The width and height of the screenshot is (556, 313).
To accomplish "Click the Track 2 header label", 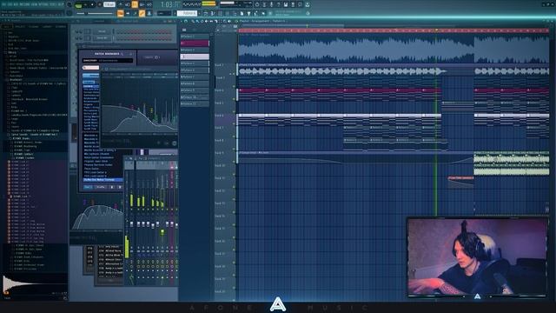I will (x=220, y=65).
